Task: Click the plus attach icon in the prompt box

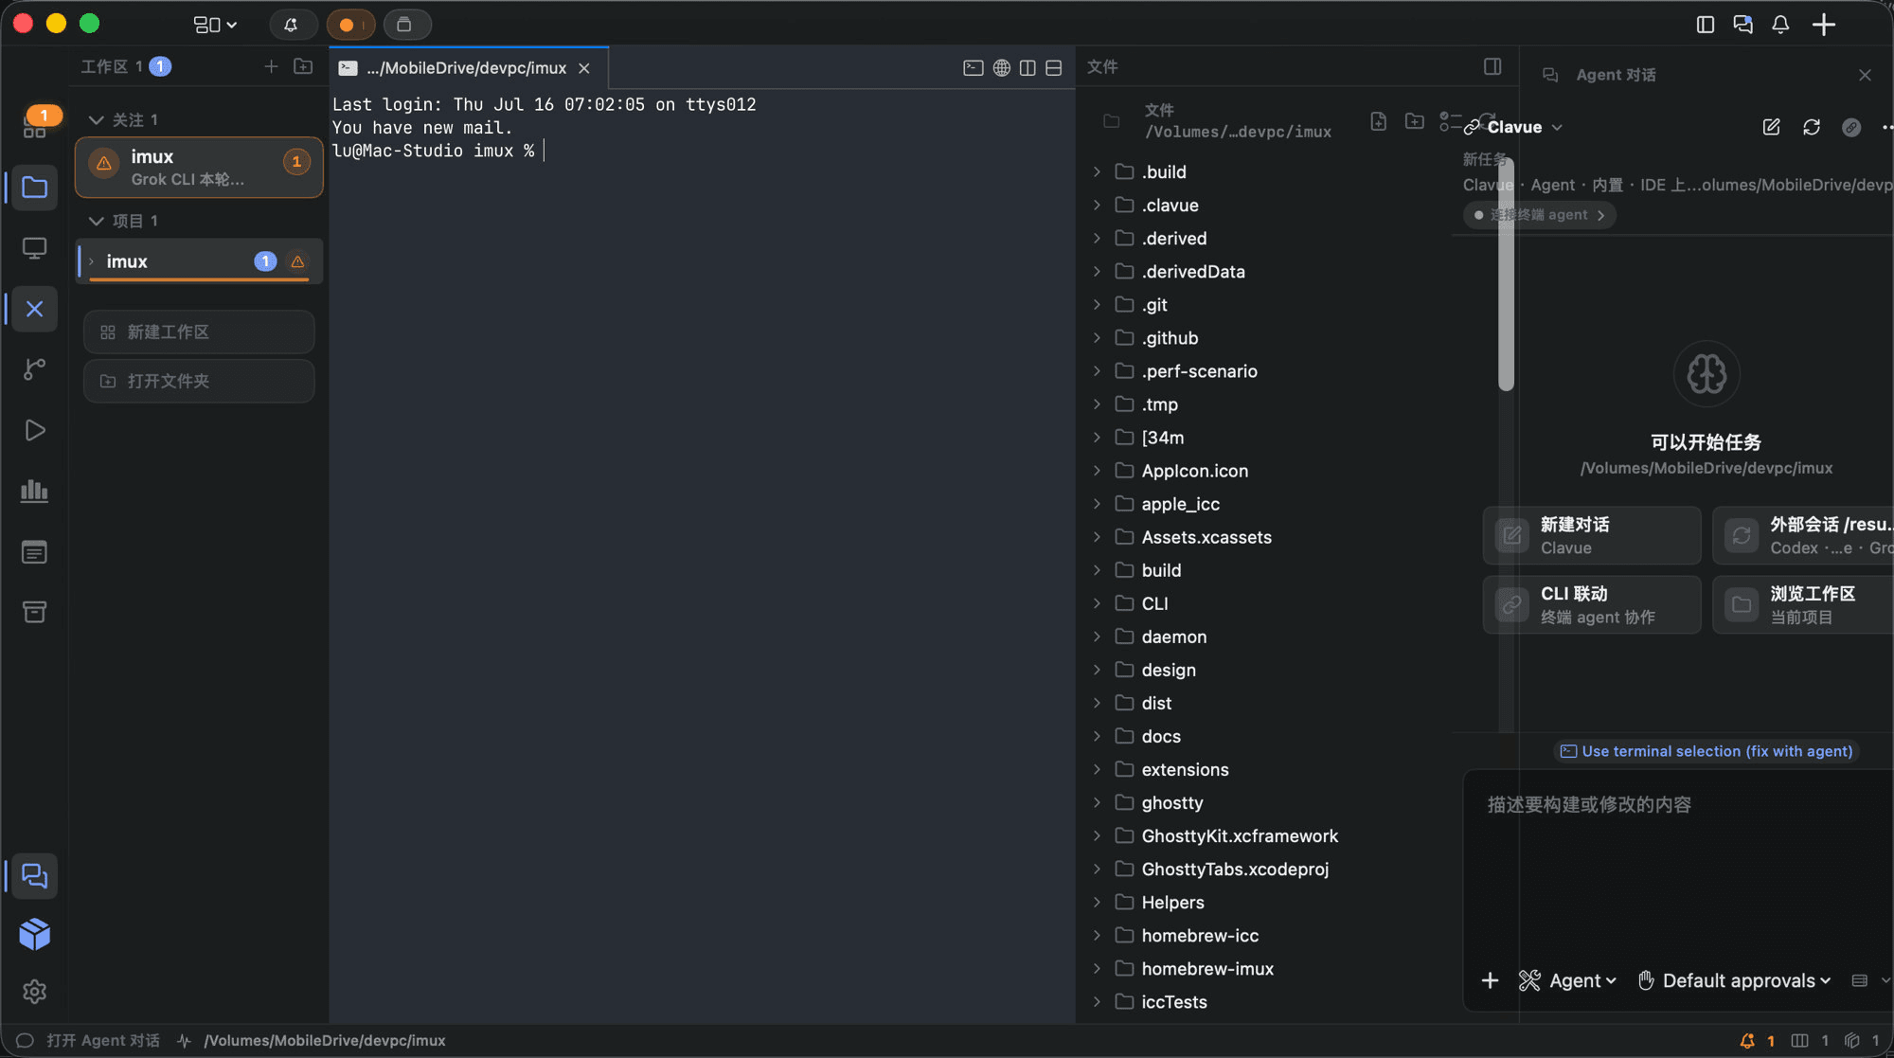Action: 1490,980
